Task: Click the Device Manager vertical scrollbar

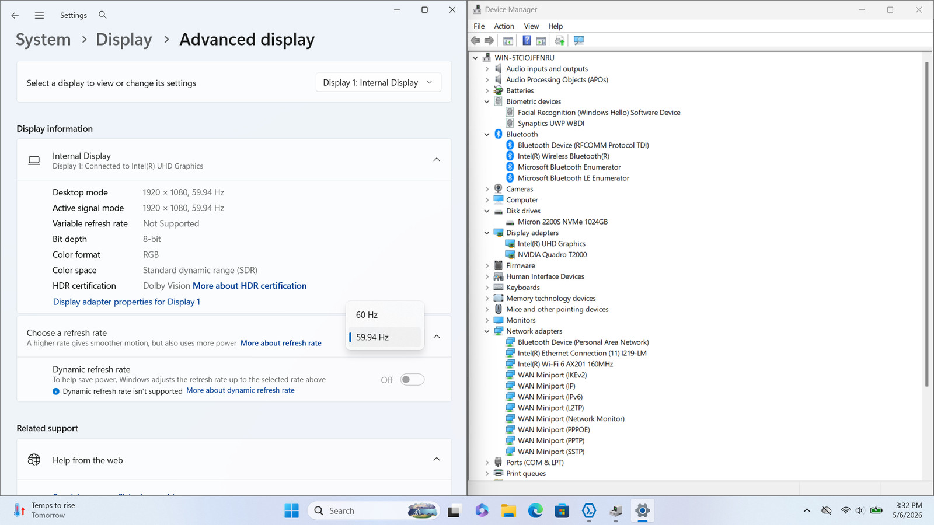Action: 926,225
